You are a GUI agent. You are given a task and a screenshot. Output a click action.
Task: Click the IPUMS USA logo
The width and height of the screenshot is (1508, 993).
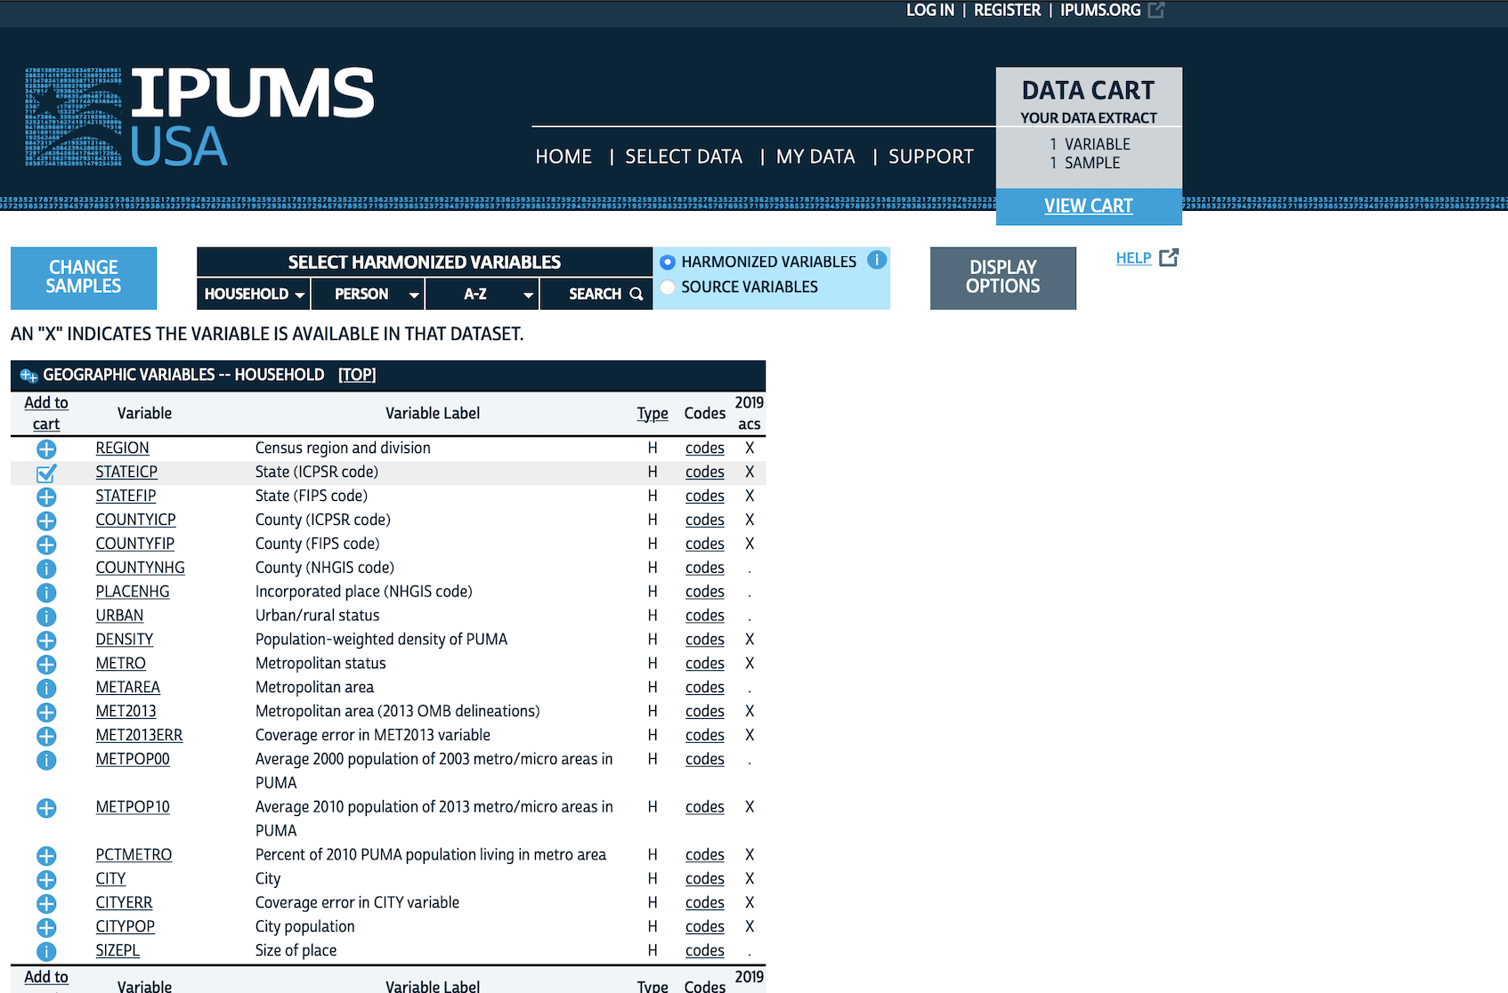pos(199,117)
